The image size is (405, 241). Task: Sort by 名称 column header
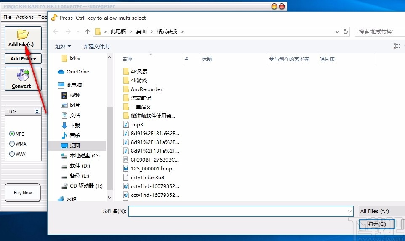[127, 59]
